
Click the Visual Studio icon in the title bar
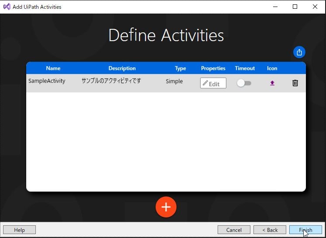(7, 7)
